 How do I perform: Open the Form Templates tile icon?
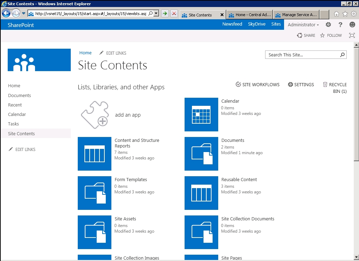(95, 193)
